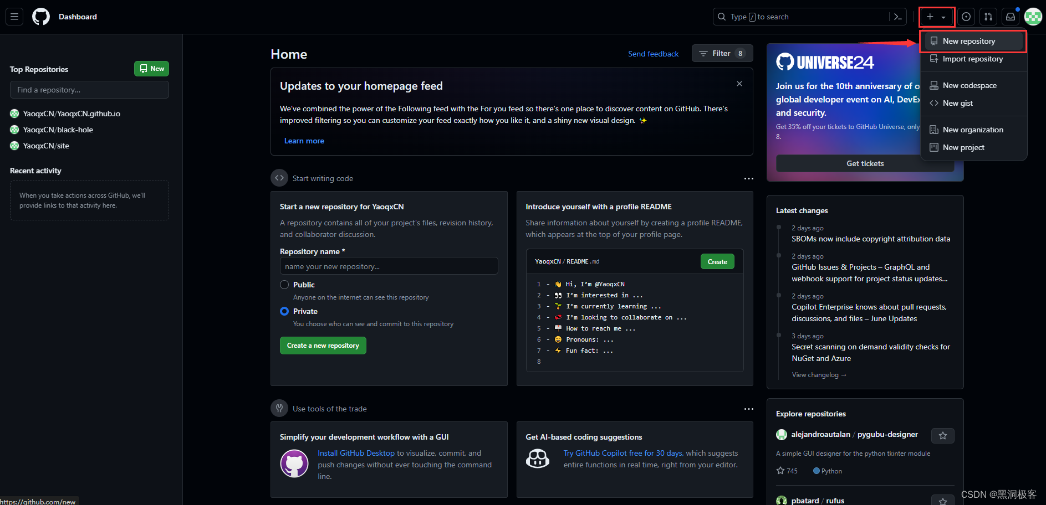
Task: Click the code brackets icon beside Start writing code
Action: click(279, 178)
